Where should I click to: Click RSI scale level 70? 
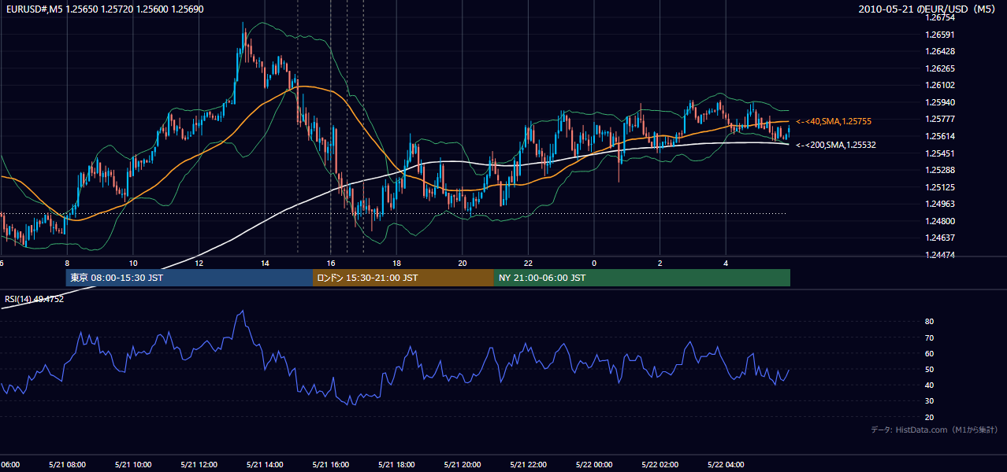point(929,337)
